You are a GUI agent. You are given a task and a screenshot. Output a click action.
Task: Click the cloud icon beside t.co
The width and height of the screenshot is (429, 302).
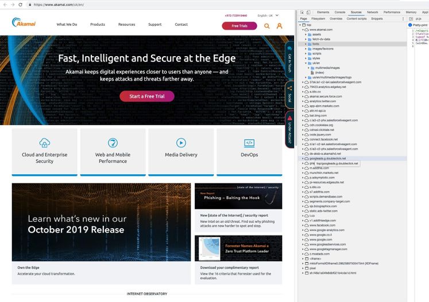pos(307,215)
